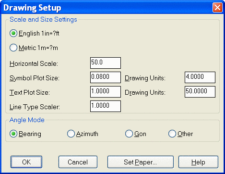Click Drawing Units field showing 4.0000
225x174 pixels.
200,77
